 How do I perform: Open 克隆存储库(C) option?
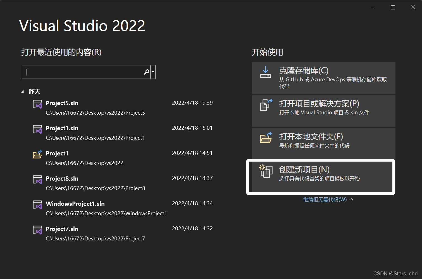click(324, 78)
